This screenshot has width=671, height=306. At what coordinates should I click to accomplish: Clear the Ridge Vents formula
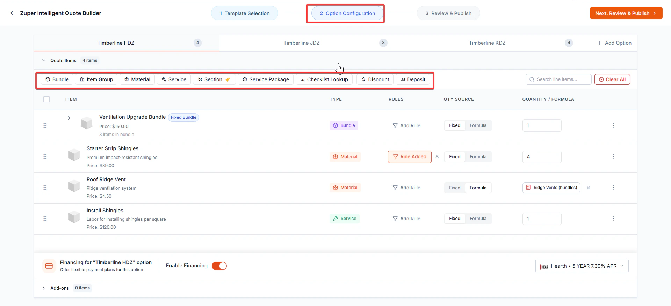tap(588, 188)
